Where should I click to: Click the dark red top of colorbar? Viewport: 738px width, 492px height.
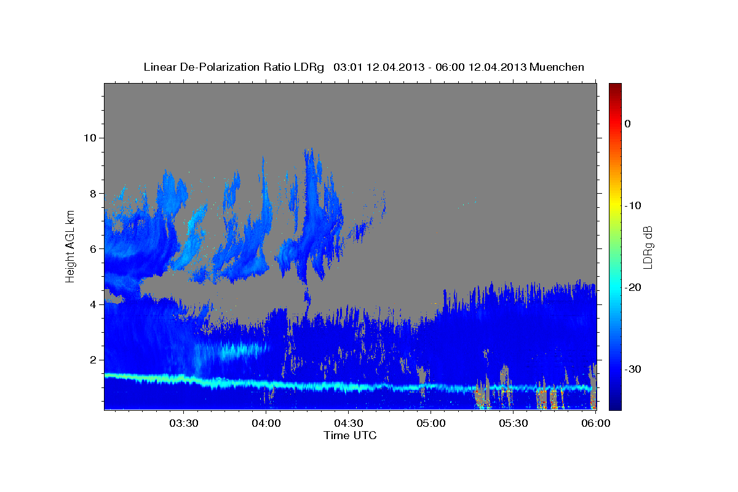(x=615, y=88)
